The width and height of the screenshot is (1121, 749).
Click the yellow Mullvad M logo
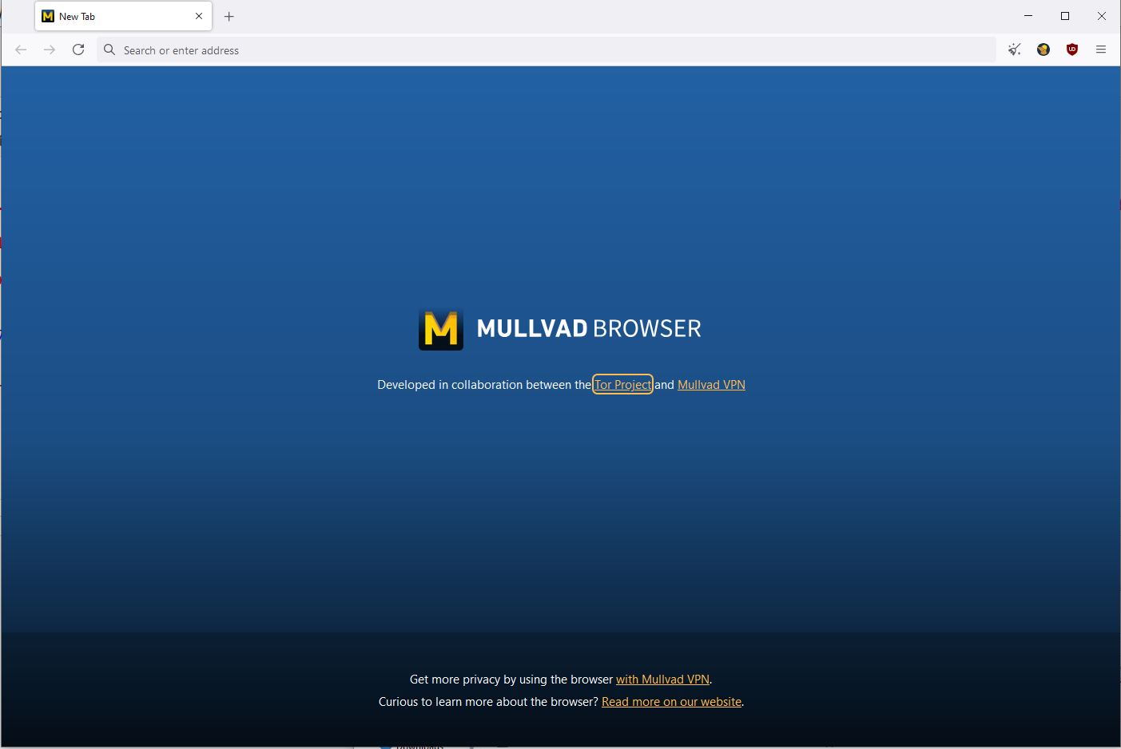tap(441, 329)
